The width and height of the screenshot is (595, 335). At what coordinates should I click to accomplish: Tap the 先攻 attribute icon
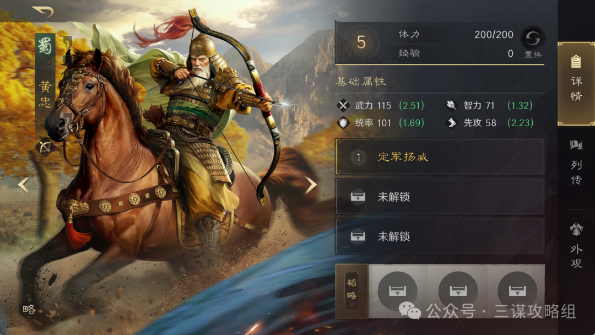point(451,122)
